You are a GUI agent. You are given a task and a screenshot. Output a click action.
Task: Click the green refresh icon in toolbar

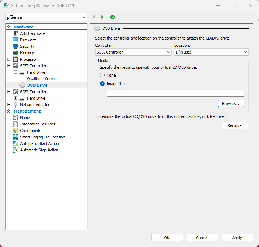(113, 17)
